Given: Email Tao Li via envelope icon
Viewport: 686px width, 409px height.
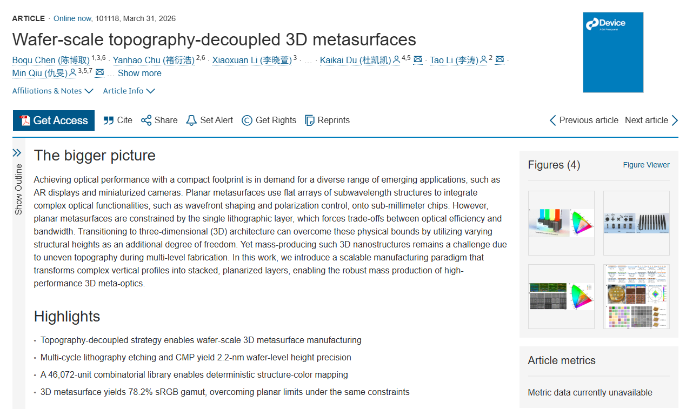Looking at the screenshot, I should [x=499, y=59].
